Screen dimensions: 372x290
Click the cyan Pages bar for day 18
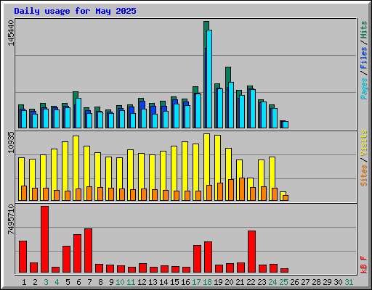[209, 79]
